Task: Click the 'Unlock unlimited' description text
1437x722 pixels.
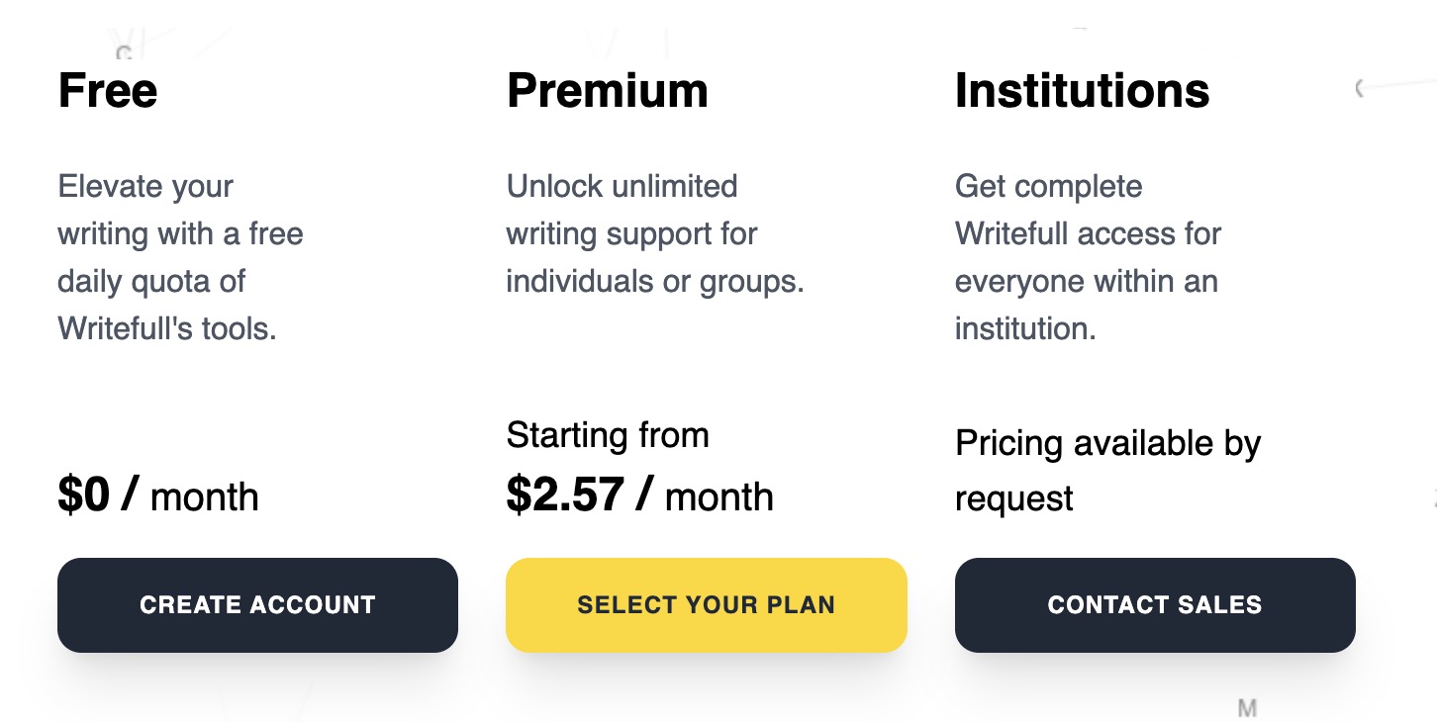Action: point(623,186)
